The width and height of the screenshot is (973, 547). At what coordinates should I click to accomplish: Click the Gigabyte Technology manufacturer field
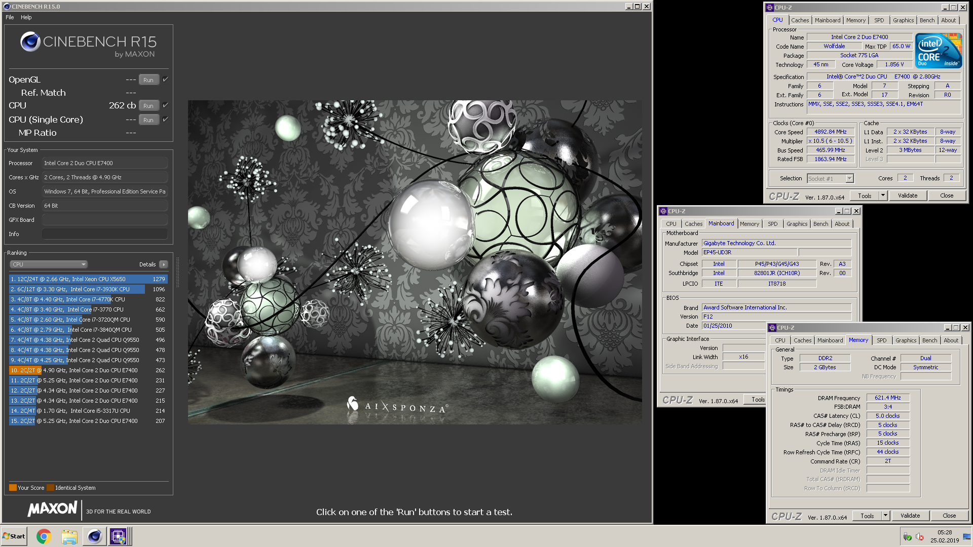776,243
